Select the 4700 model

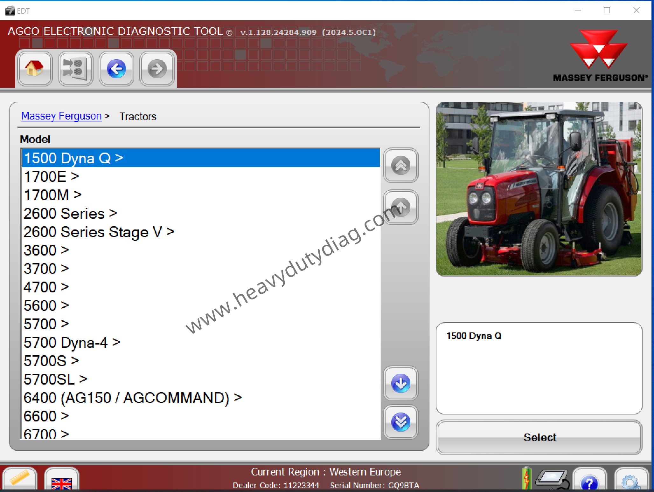pos(201,287)
